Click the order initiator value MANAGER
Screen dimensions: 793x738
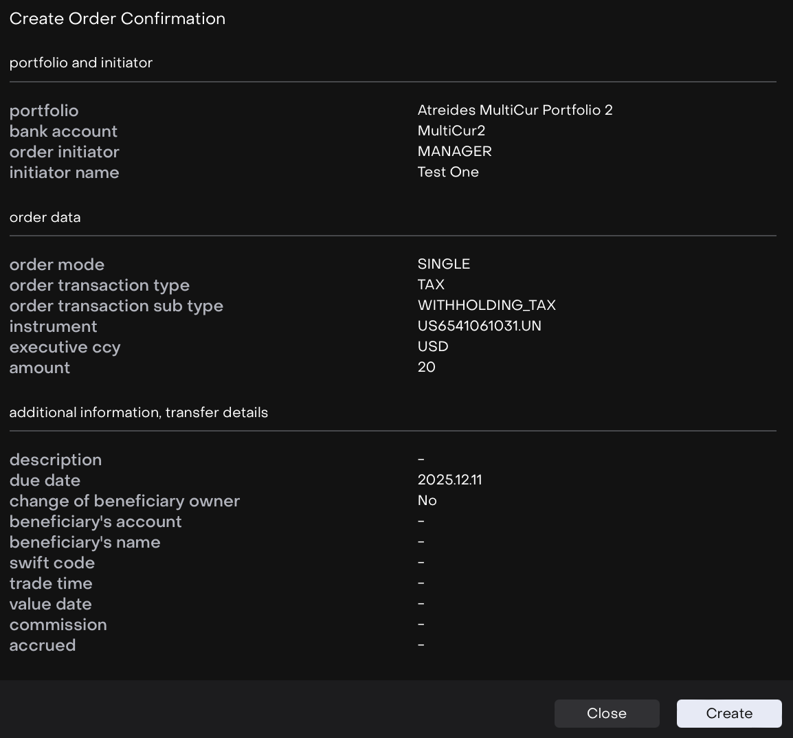tap(454, 151)
